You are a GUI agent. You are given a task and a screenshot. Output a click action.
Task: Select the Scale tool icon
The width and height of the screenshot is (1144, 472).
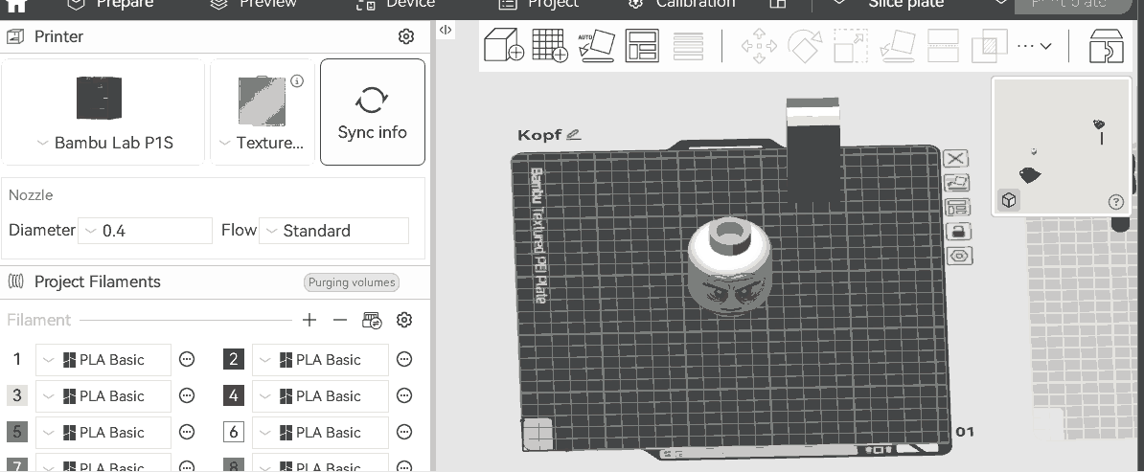(850, 45)
